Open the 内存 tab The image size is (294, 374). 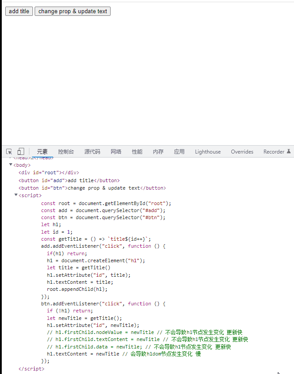(x=158, y=152)
